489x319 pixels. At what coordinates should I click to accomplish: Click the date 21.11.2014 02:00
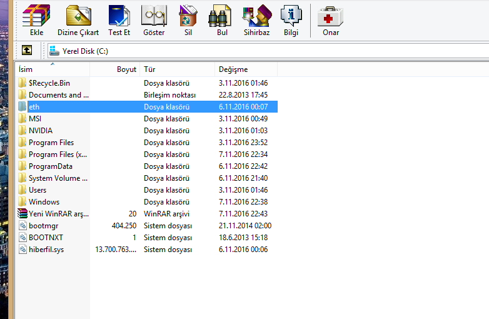point(245,225)
